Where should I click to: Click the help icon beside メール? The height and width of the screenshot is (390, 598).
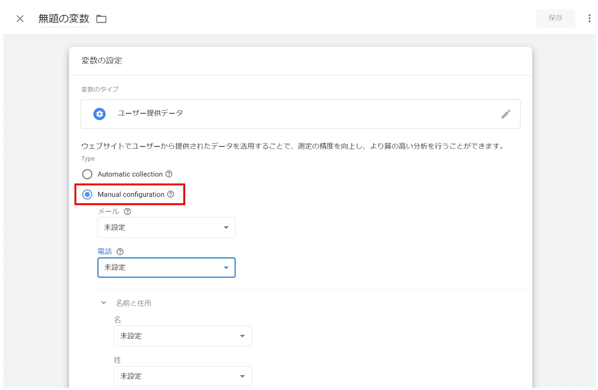(127, 211)
